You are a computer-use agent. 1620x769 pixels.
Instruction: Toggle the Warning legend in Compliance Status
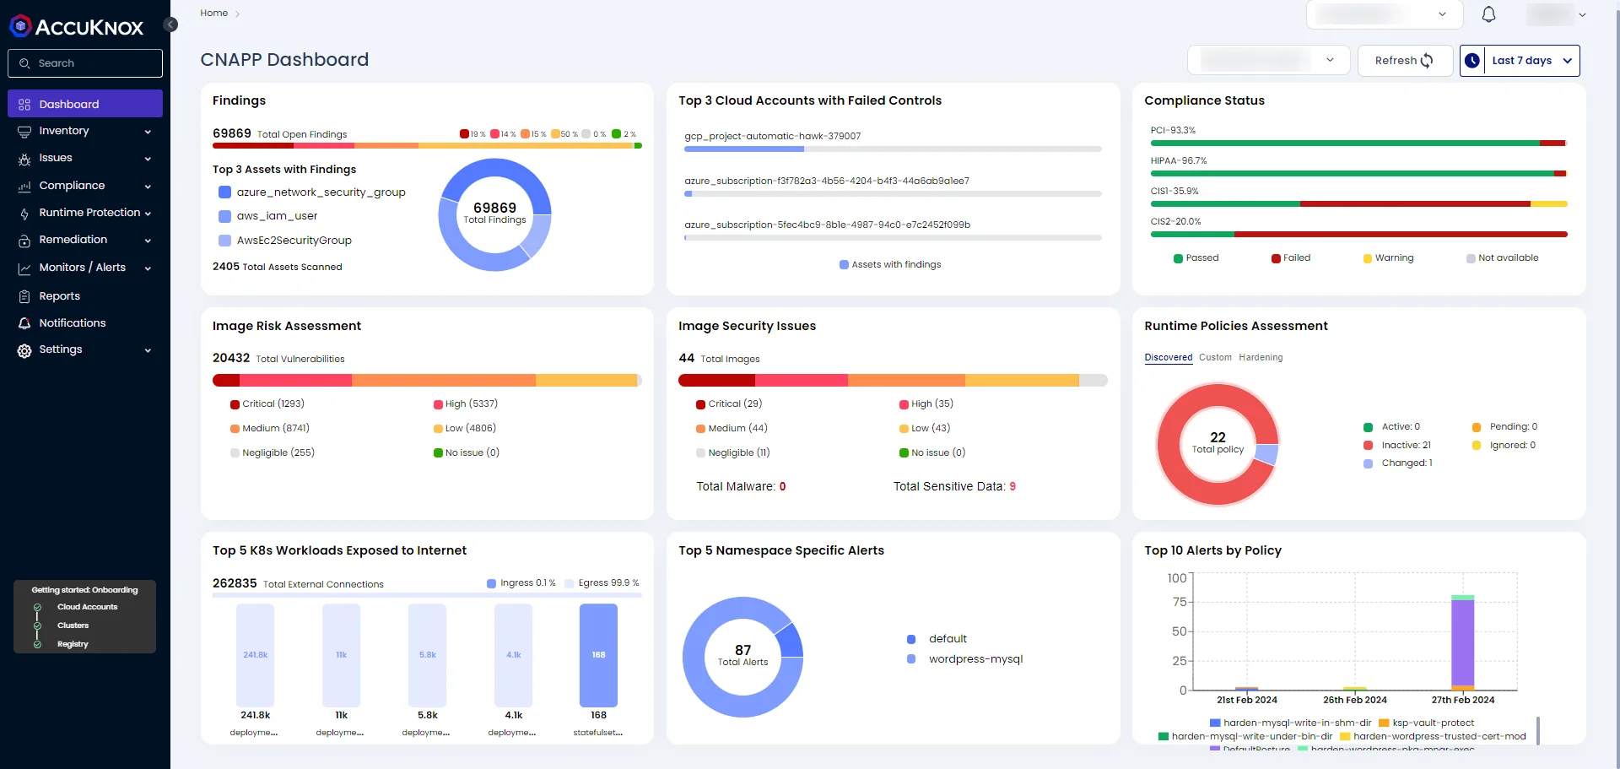[1388, 258]
